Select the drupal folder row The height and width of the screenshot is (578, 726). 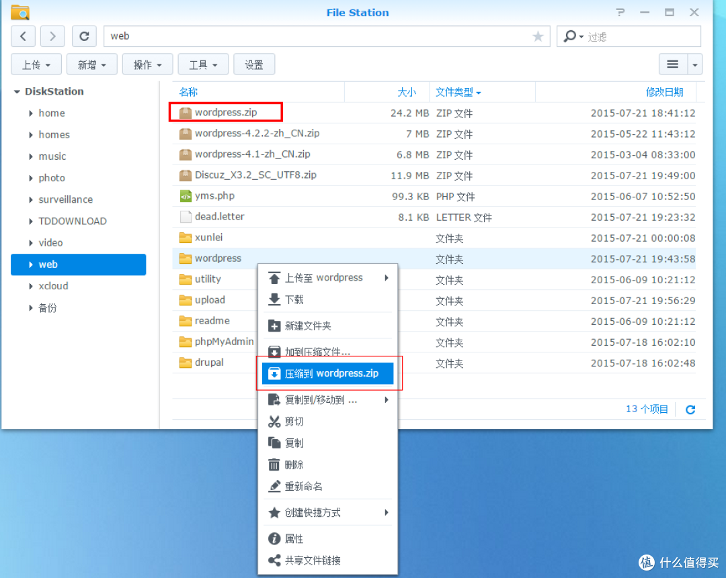434,363
